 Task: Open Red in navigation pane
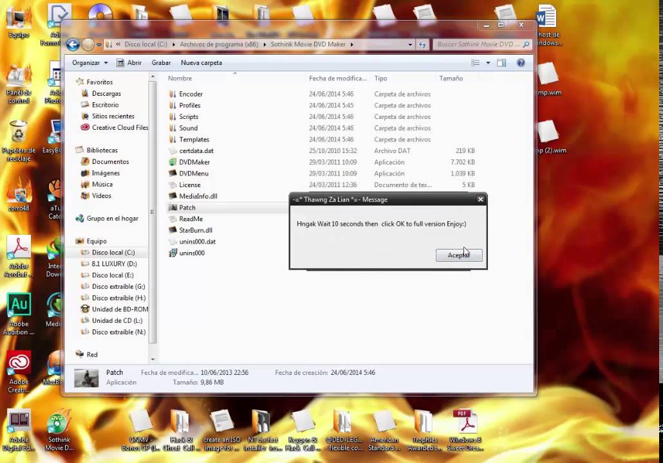coord(92,355)
